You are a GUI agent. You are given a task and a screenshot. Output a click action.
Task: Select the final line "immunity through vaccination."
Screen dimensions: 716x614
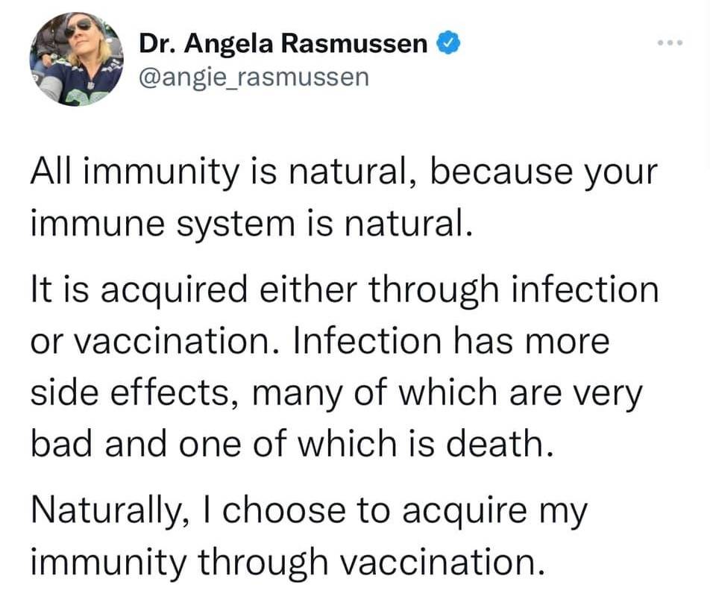(283, 561)
